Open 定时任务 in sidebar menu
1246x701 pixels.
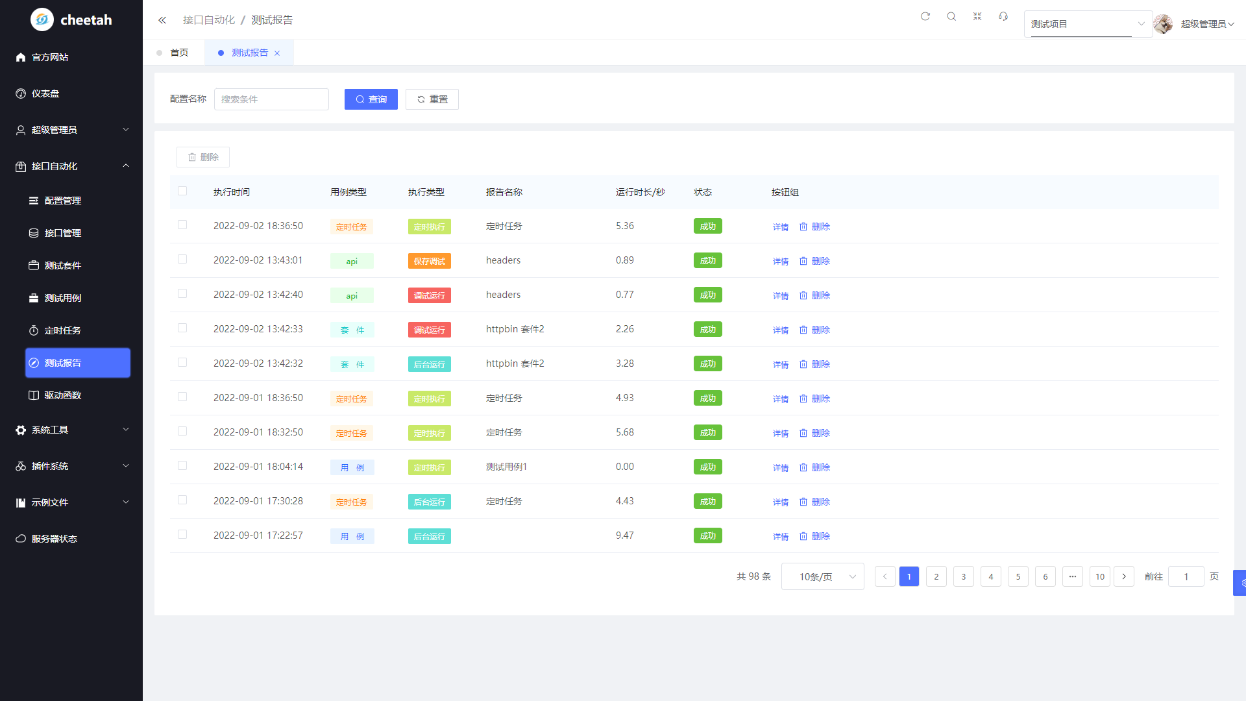[x=62, y=330]
